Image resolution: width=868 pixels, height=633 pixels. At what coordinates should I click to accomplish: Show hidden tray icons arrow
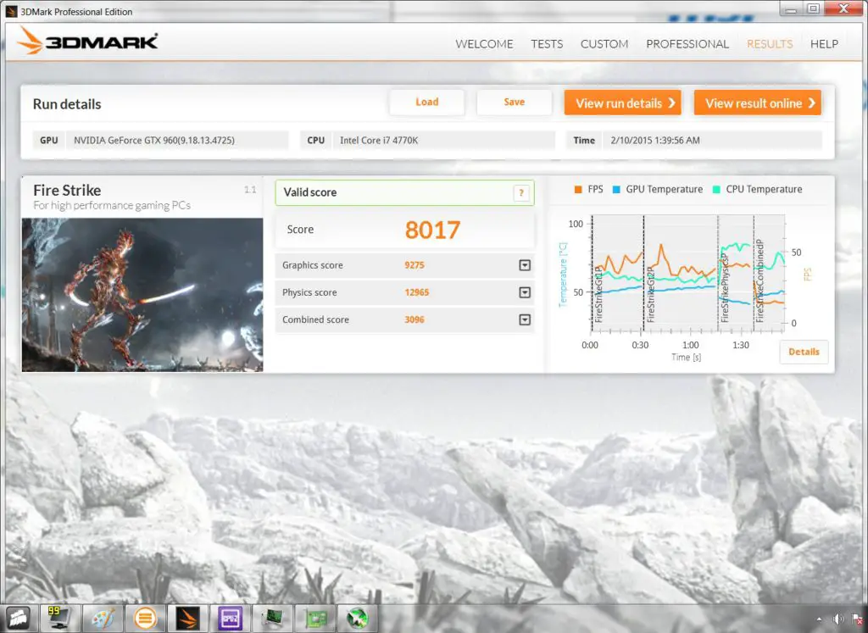(820, 619)
